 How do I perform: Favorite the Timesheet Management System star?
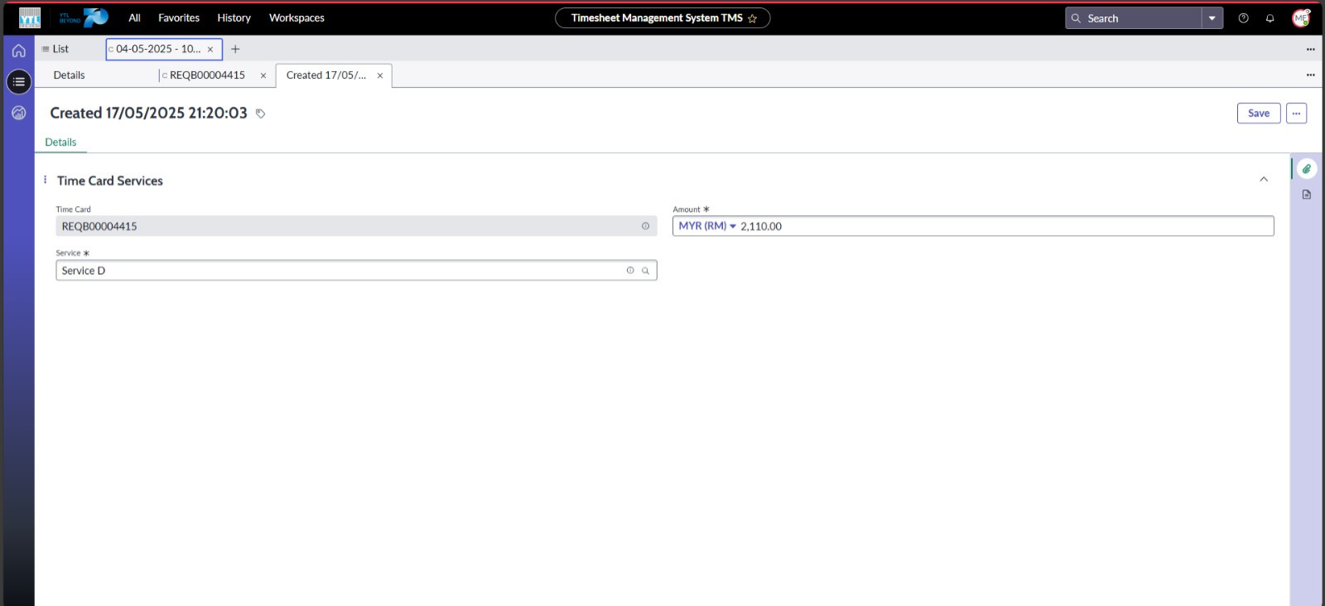click(752, 18)
